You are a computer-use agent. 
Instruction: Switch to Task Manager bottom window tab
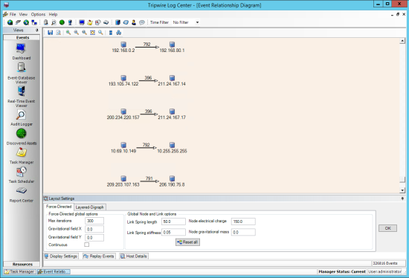click(19, 271)
